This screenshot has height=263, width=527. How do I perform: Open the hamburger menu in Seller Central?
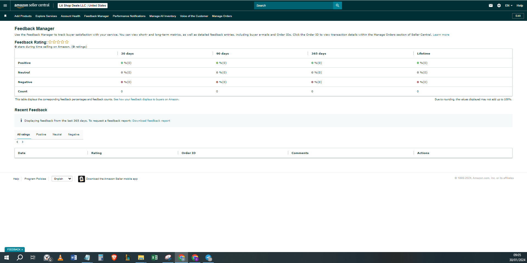click(x=5, y=5)
